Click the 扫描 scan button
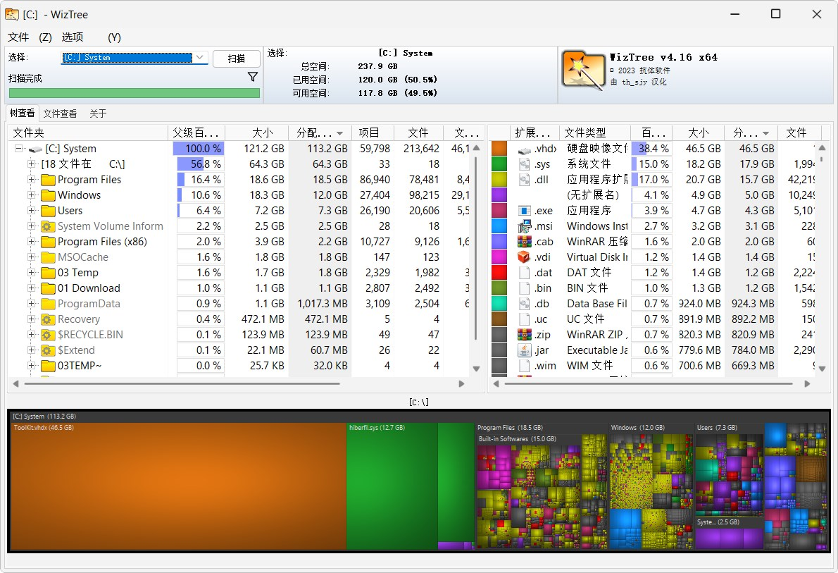The width and height of the screenshot is (838, 573). click(237, 58)
